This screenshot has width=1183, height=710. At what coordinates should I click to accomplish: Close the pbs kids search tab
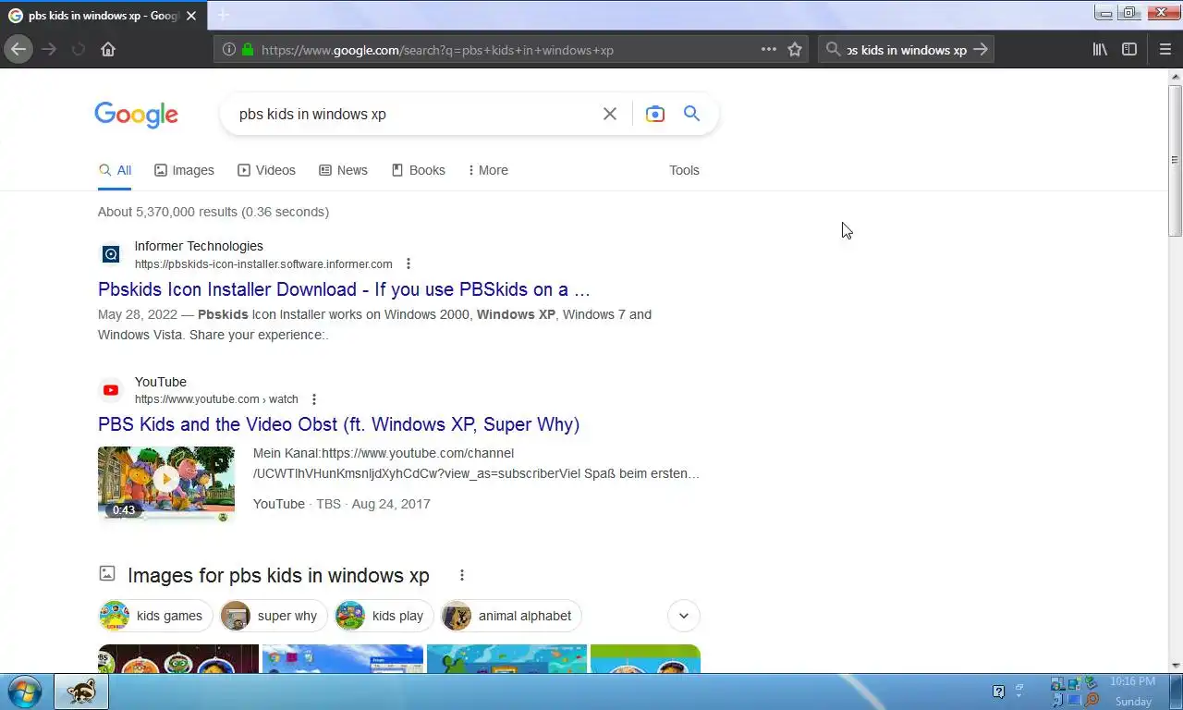point(191,16)
